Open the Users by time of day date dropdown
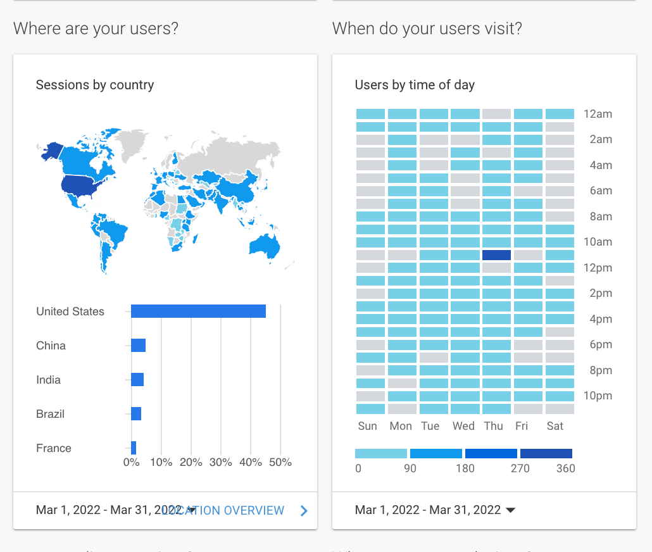Image resolution: width=652 pixels, height=552 pixels. 510,510
